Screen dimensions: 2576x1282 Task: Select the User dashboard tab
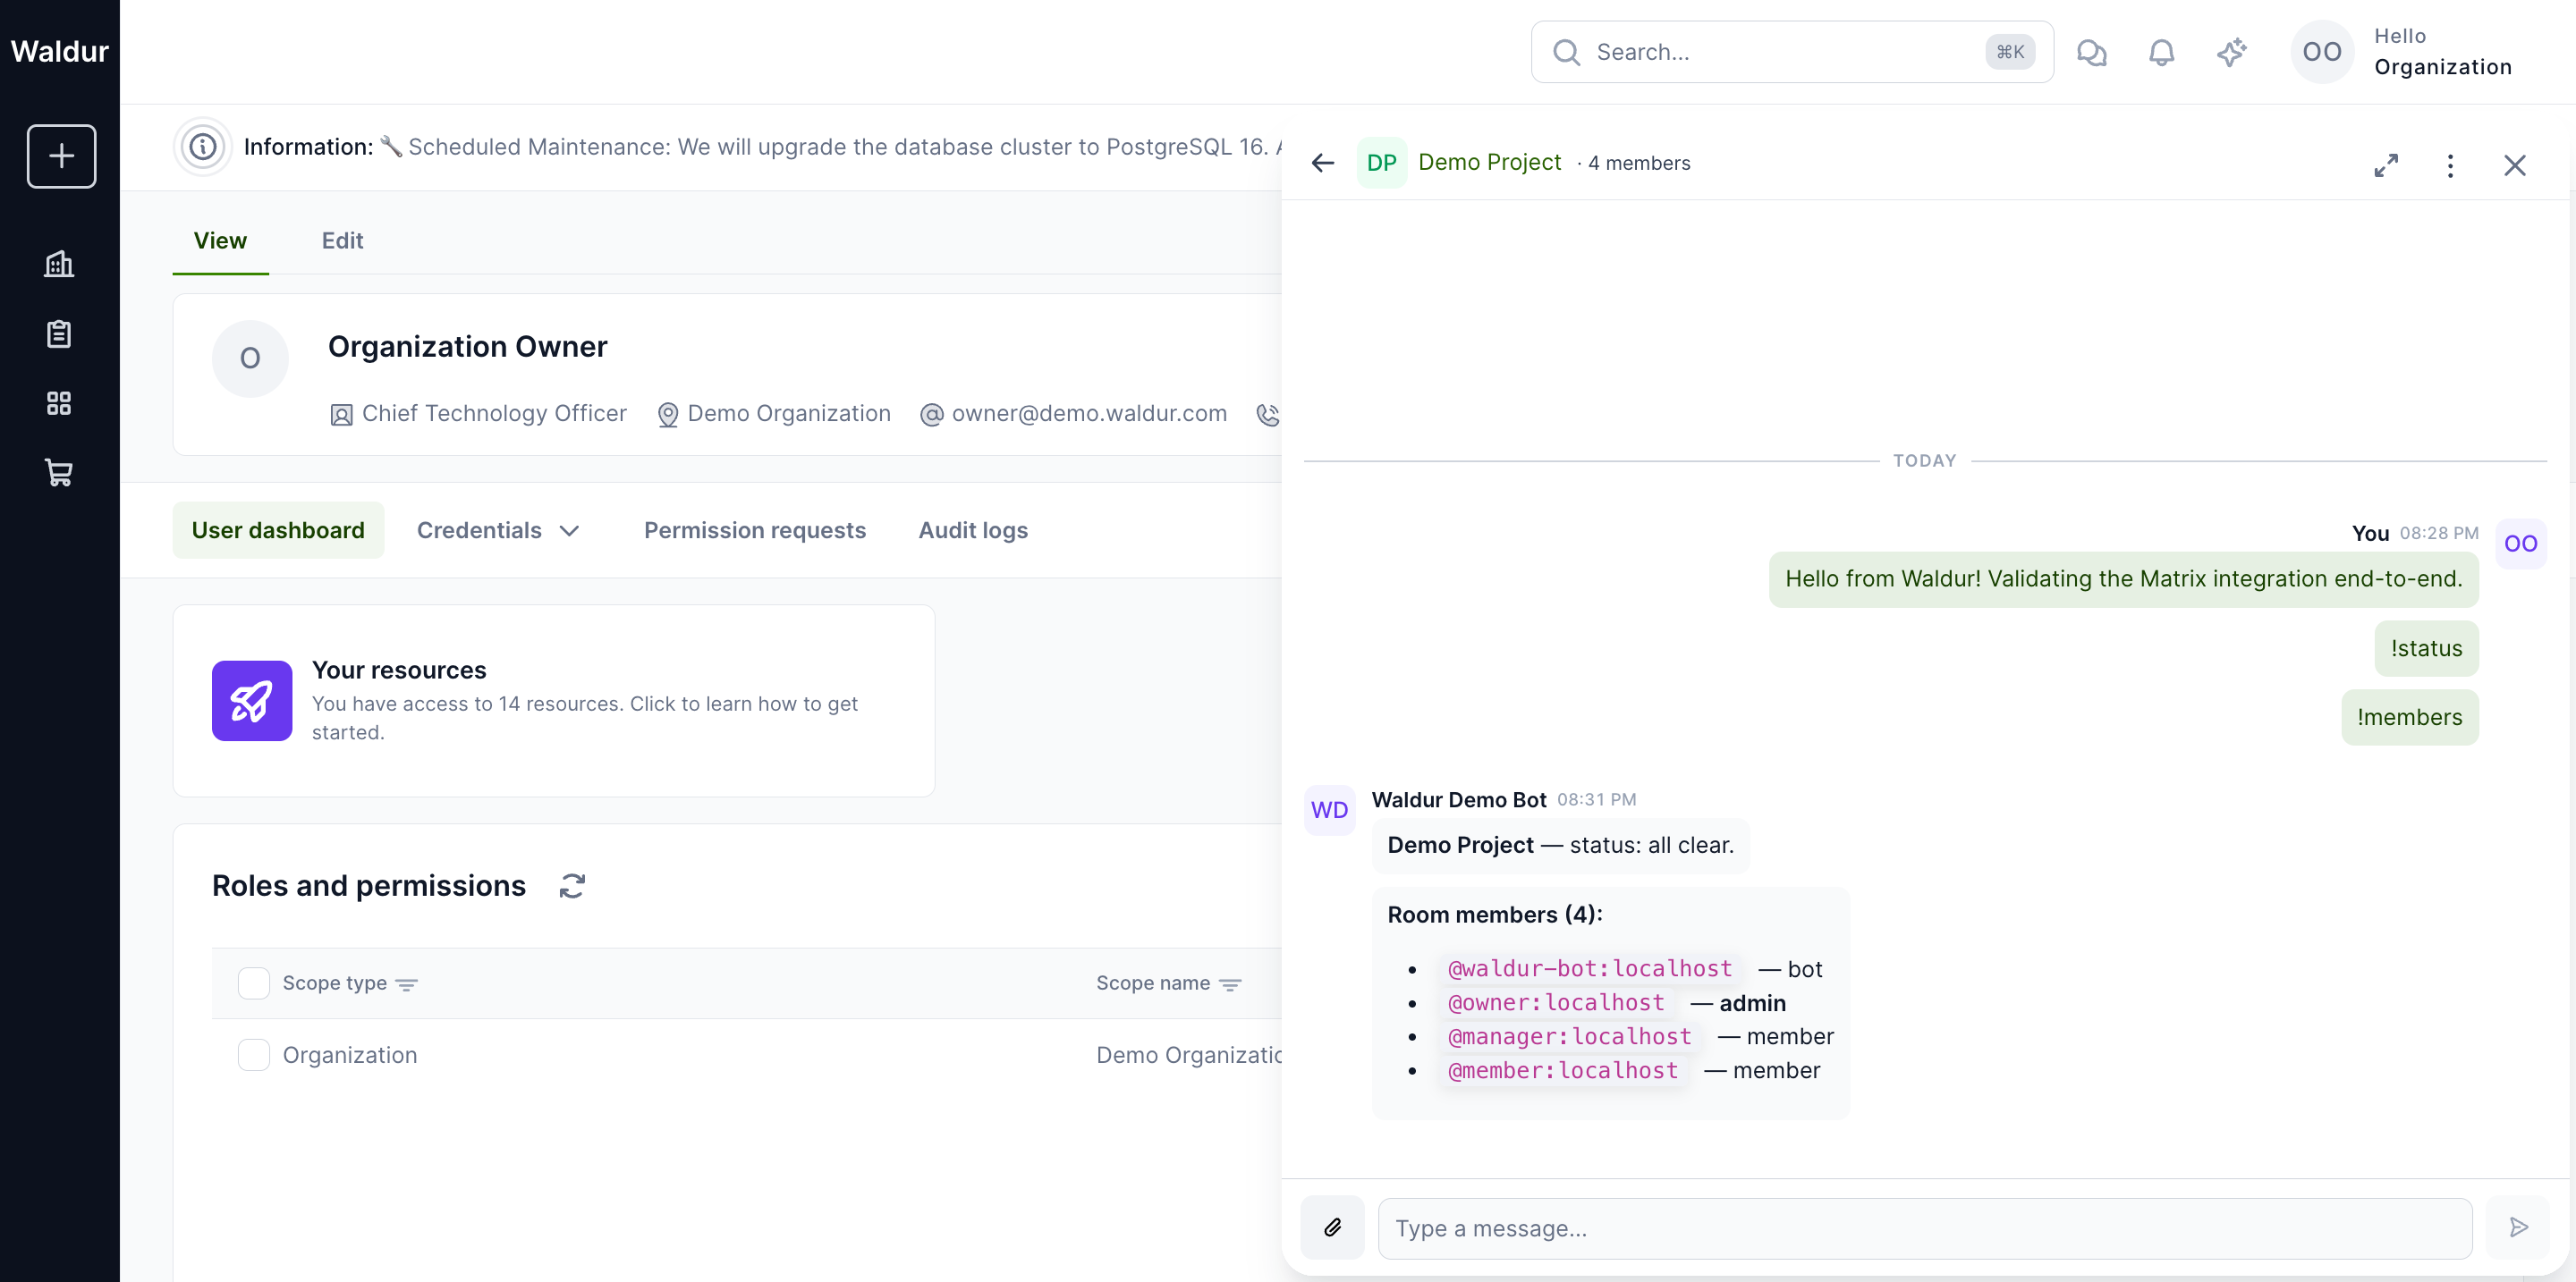[x=278, y=530]
